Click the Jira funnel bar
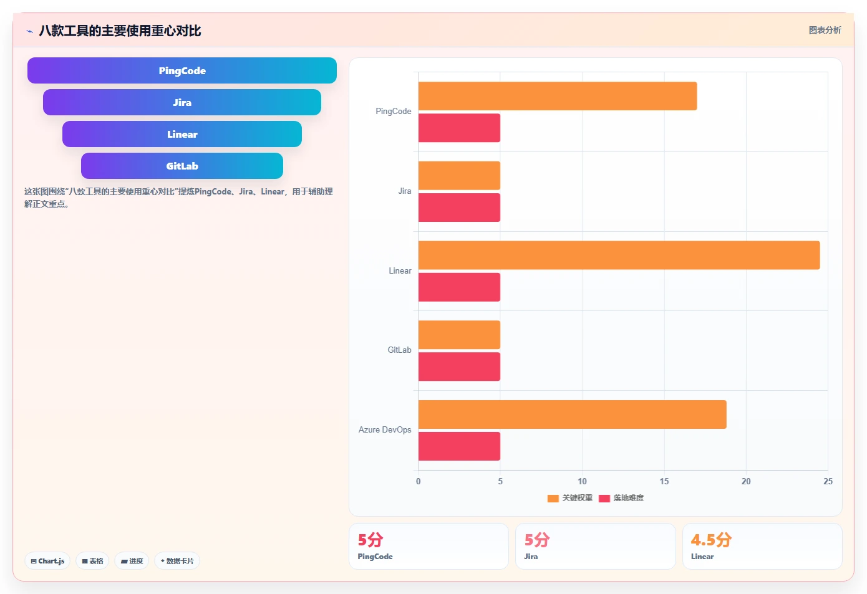Image resolution: width=867 pixels, height=594 pixels. pyautogui.click(x=182, y=102)
